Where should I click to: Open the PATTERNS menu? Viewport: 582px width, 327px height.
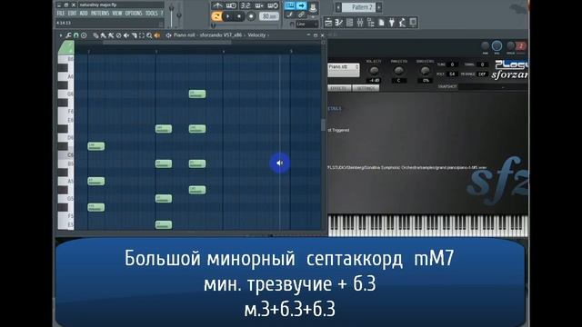click(x=100, y=14)
